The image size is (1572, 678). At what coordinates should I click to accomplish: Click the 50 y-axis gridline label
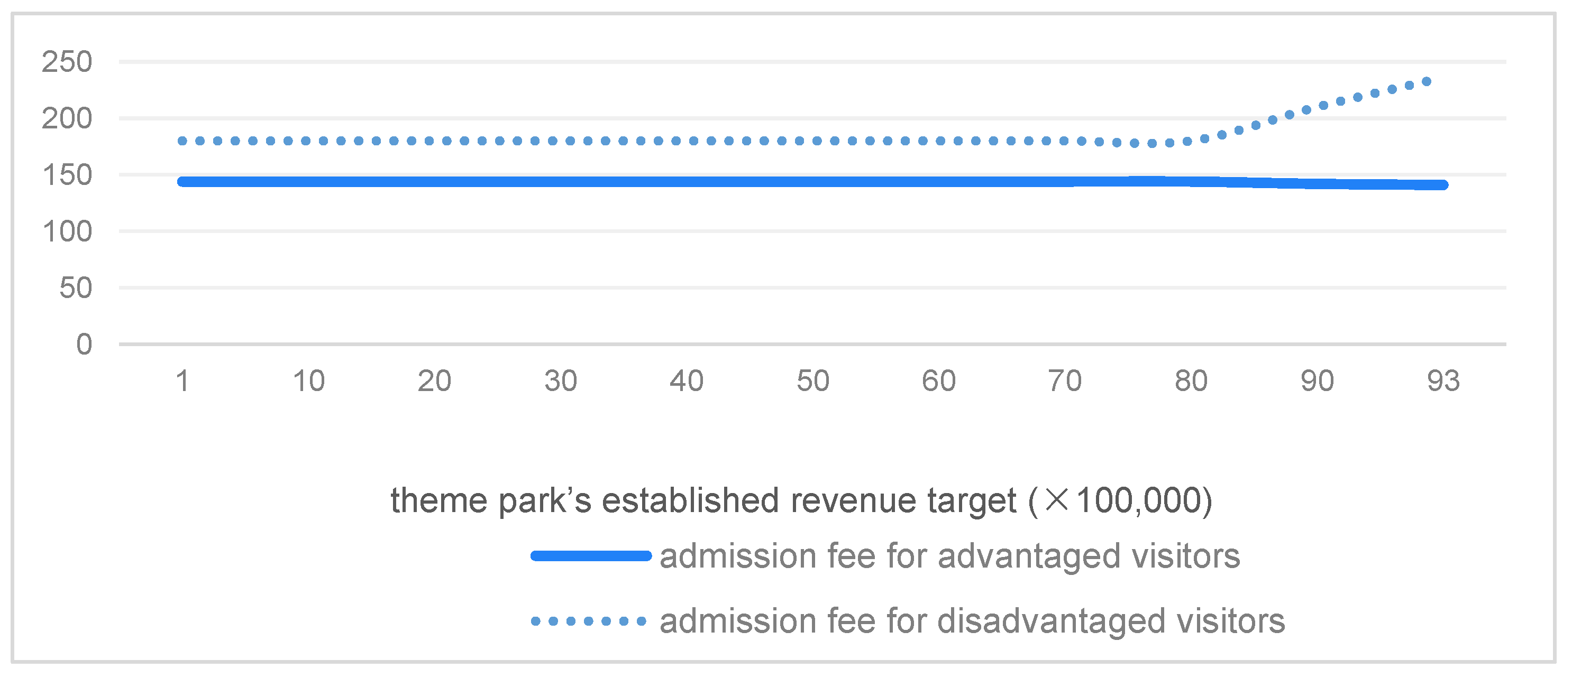tap(76, 288)
